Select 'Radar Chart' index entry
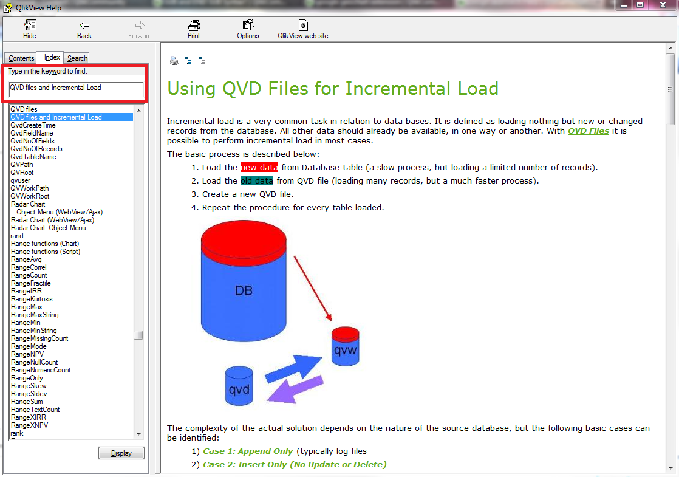Image resolution: width=679 pixels, height=477 pixels. click(28, 204)
